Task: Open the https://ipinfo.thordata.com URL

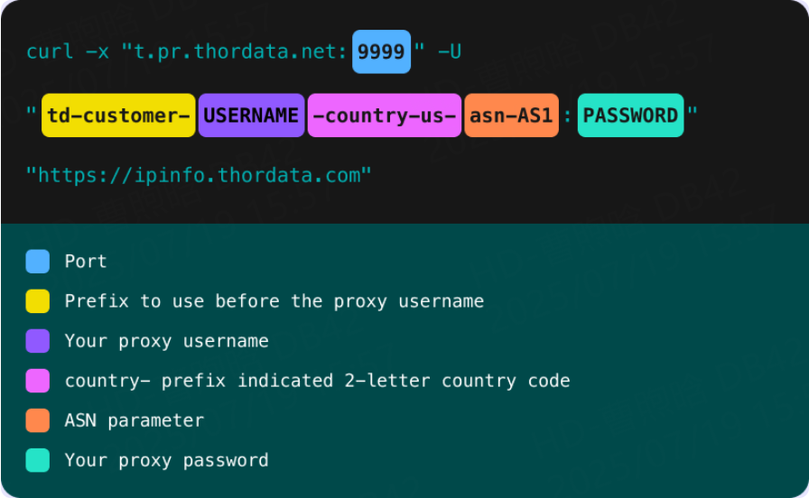Action: (x=199, y=175)
